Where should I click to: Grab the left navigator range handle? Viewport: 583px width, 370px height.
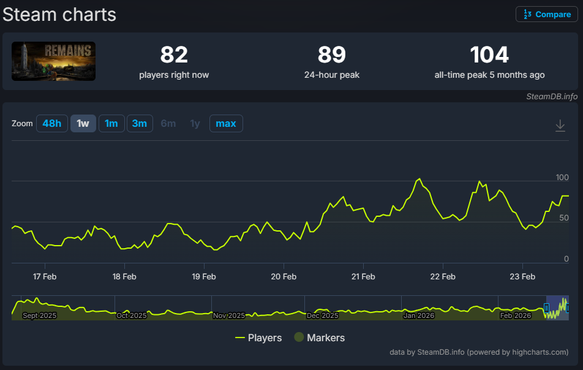tap(546, 308)
